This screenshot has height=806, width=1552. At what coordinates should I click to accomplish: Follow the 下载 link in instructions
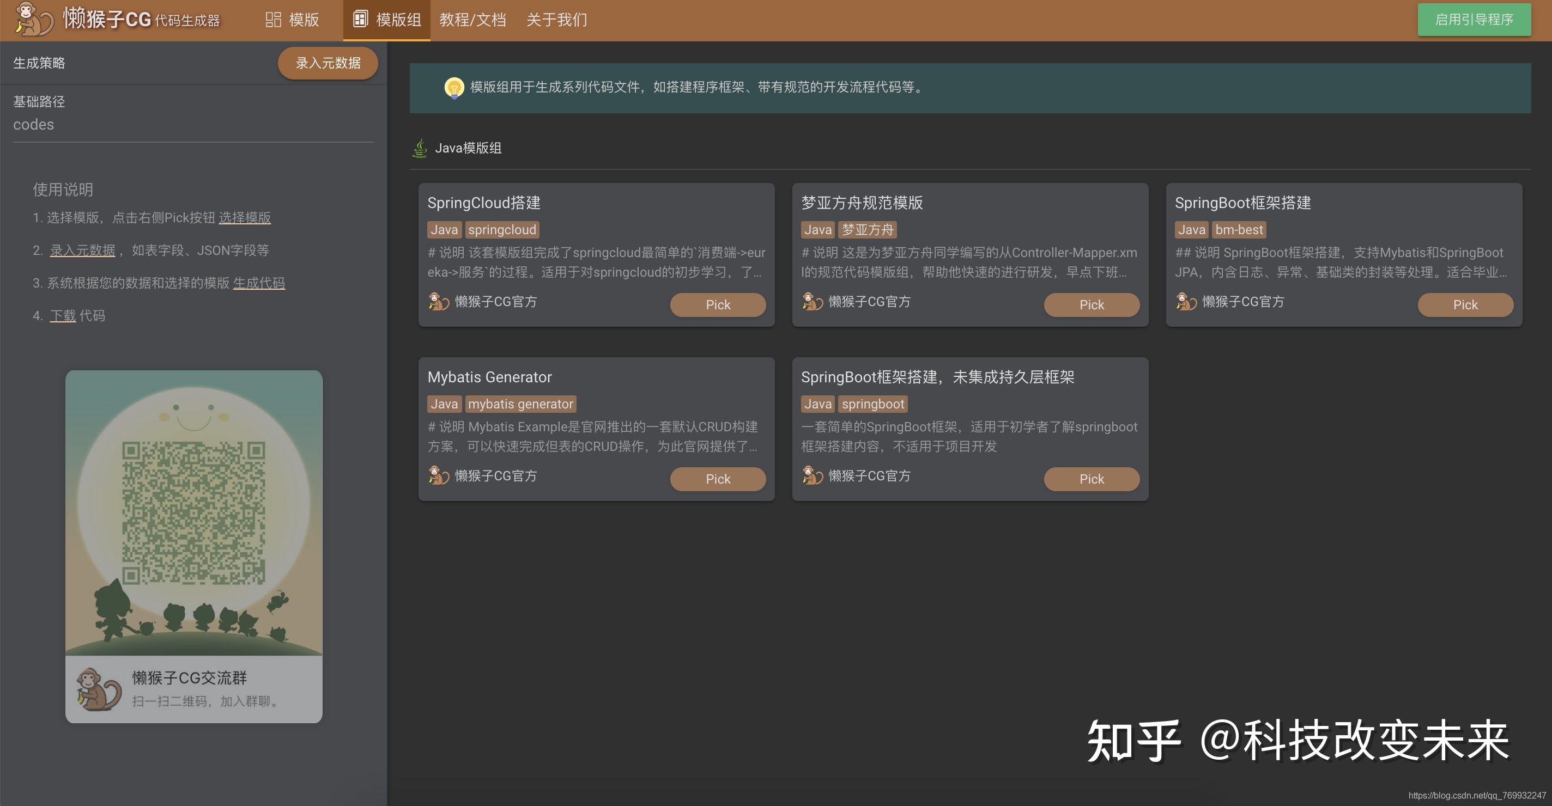point(63,315)
